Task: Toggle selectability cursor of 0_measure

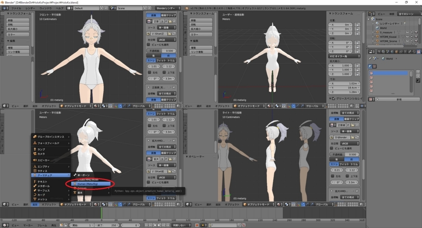Action: pos(412,32)
